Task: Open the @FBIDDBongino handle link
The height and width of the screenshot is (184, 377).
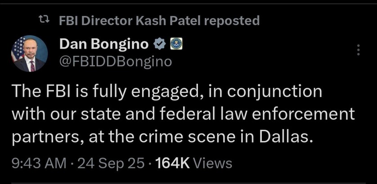Action: (x=116, y=61)
